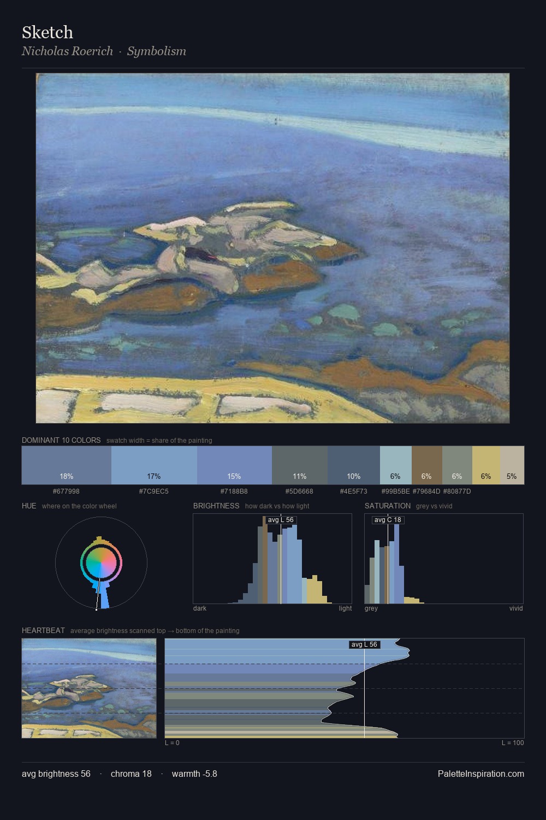Click the pale teal swatch #99B5BE

[396, 465]
